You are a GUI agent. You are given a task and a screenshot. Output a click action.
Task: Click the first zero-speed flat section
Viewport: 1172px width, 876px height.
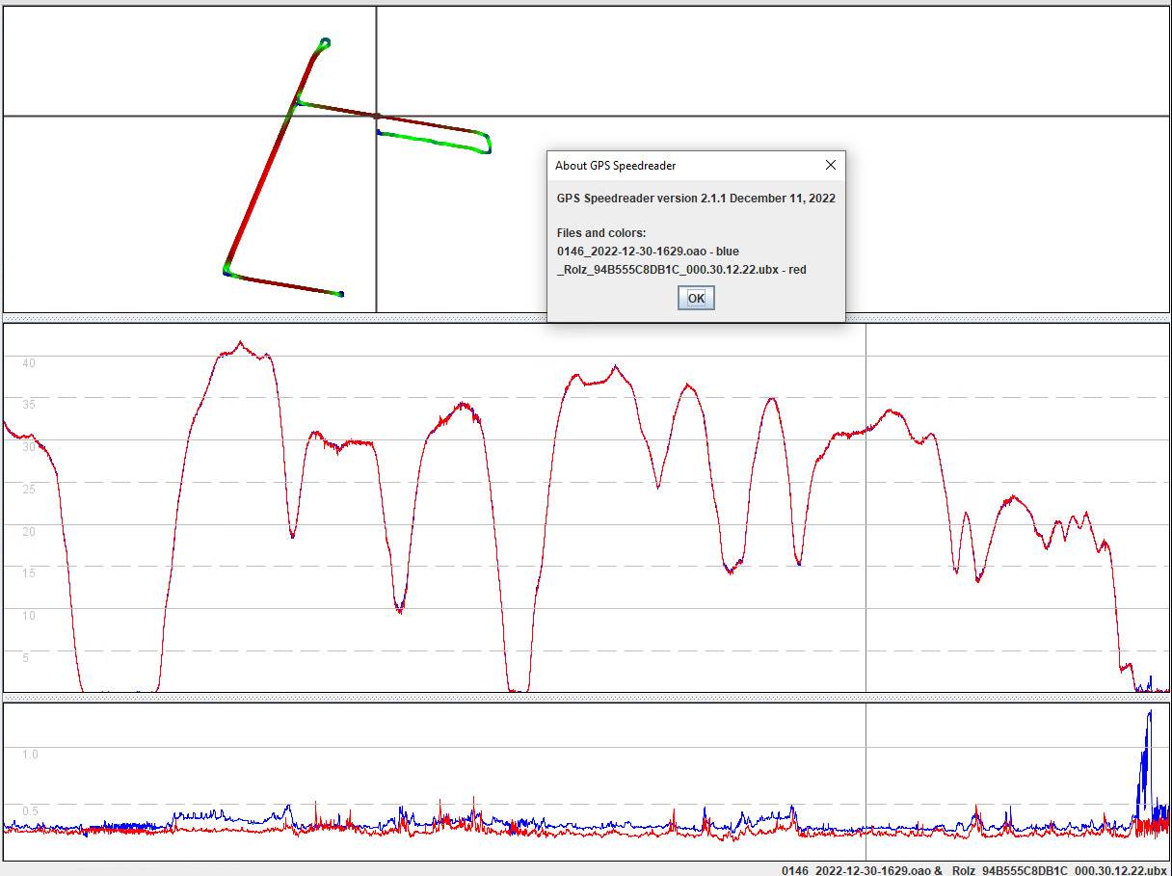[x=120, y=691]
